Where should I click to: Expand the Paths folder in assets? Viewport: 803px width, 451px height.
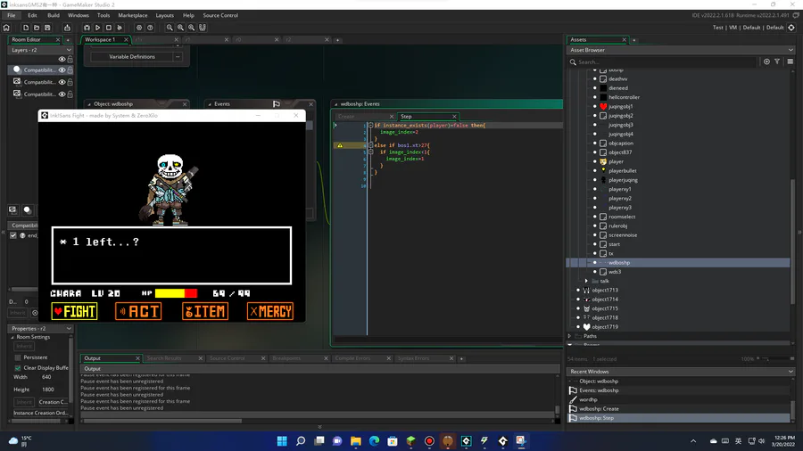click(x=569, y=336)
